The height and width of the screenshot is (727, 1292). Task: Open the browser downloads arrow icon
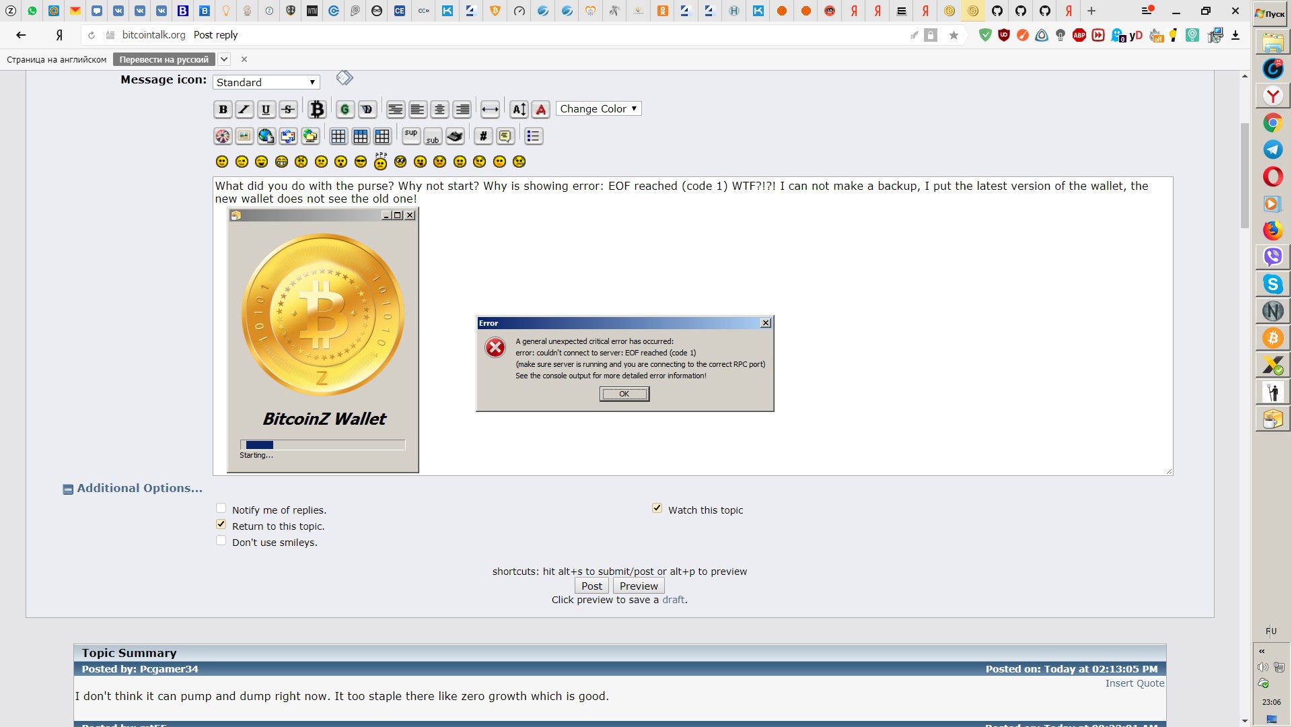coord(1235,35)
